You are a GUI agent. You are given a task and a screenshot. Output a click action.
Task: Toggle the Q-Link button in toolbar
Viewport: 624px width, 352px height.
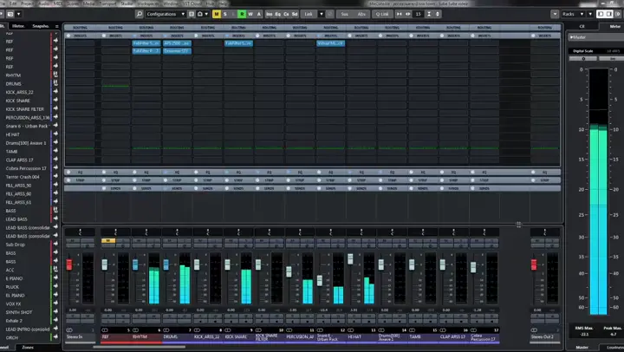(382, 14)
